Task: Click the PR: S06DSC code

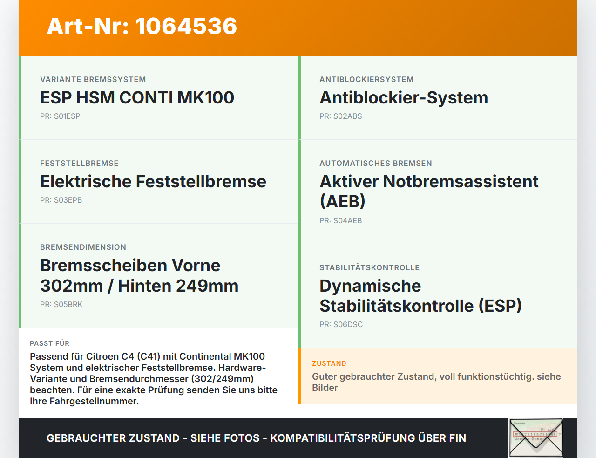Action: [x=341, y=324]
